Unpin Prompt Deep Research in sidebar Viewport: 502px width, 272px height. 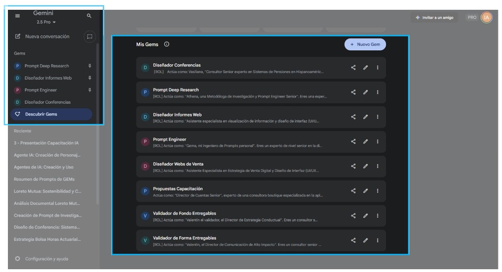(x=90, y=66)
